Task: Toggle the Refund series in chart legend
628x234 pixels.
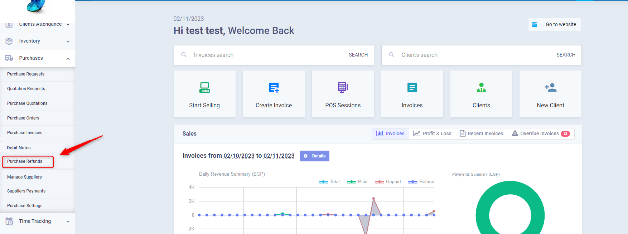Action: pyautogui.click(x=421, y=182)
